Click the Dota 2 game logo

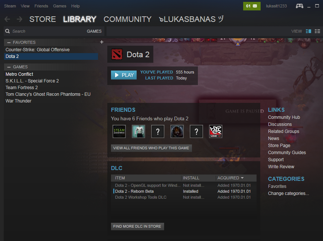pos(117,54)
